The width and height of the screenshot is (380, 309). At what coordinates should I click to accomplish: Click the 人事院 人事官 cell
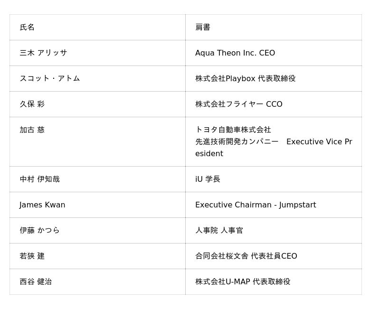(219, 231)
